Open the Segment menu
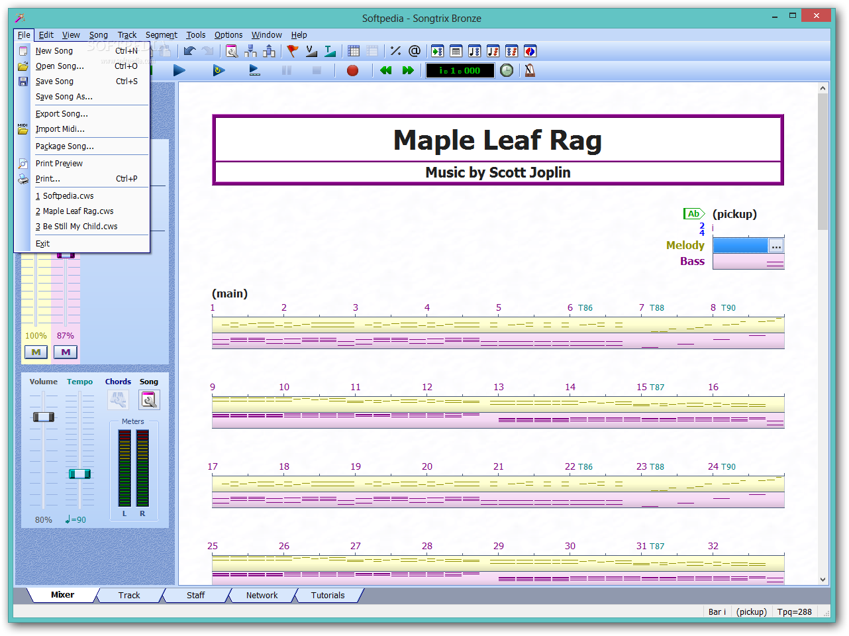Image resolution: width=849 pixels, height=636 pixels. [162, 35]
